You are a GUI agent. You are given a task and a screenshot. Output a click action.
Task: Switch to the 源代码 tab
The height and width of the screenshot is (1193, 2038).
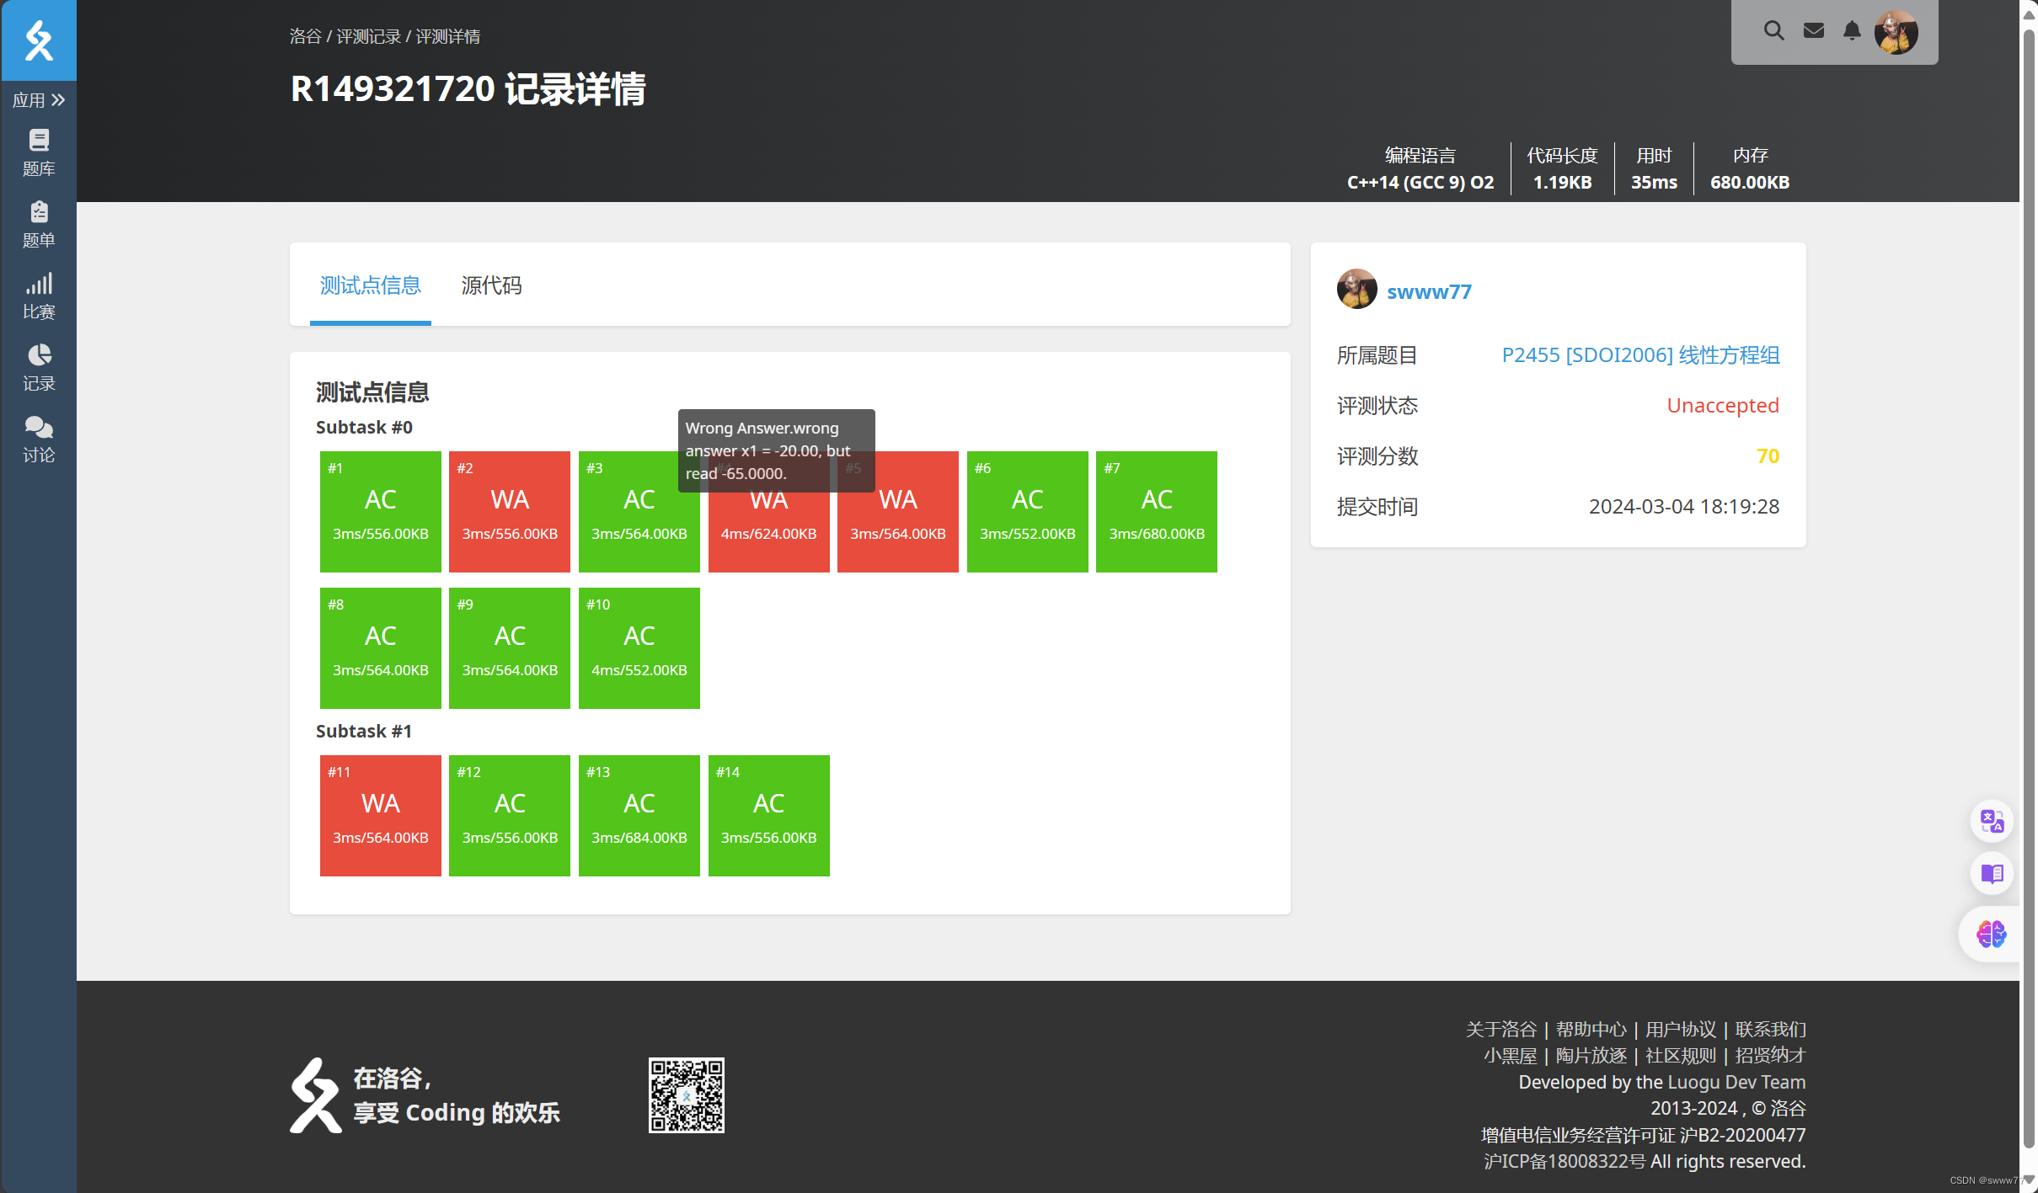point(491,285)
